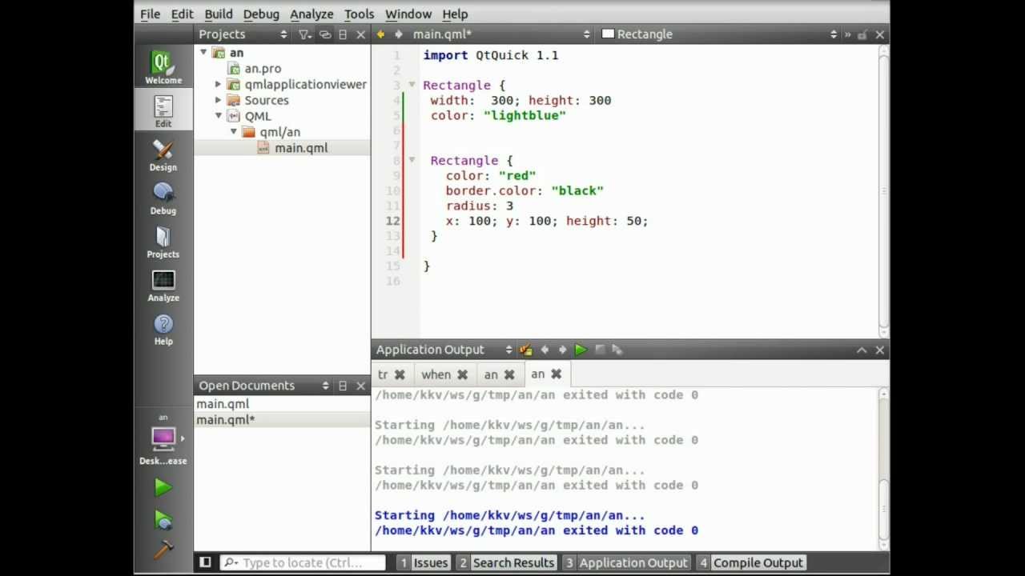The width and height of the screenshot is (1025, 576).
Task: Open the Analyze mode
Action: tap(163, 284)
